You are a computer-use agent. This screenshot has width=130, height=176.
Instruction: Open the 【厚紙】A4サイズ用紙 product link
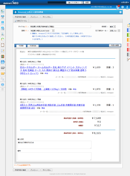(x=43, y=89)
